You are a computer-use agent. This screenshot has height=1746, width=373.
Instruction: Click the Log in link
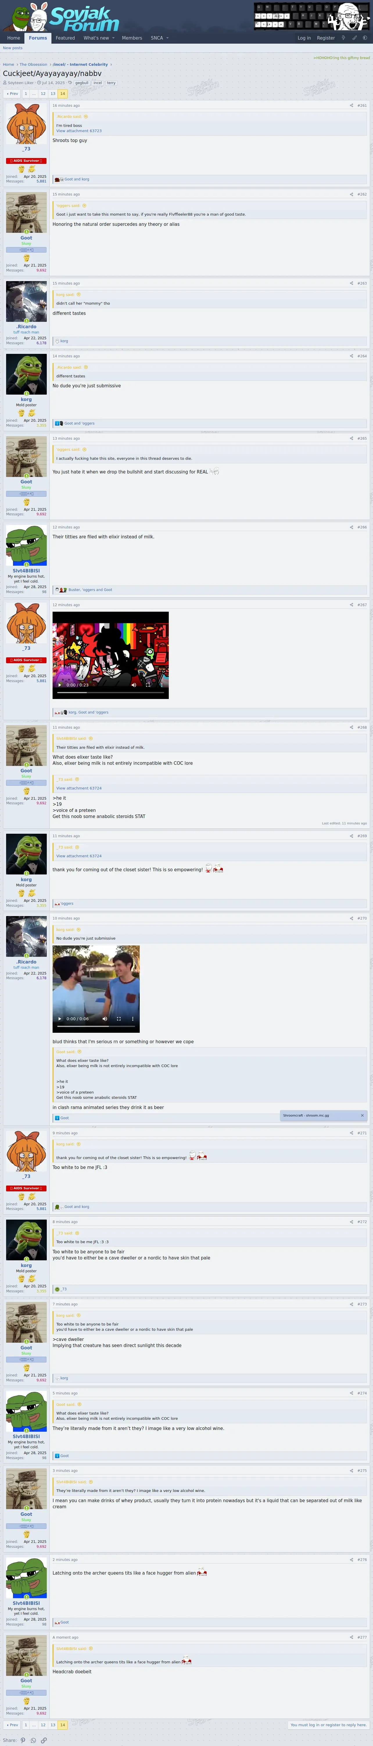click(304, 38)
